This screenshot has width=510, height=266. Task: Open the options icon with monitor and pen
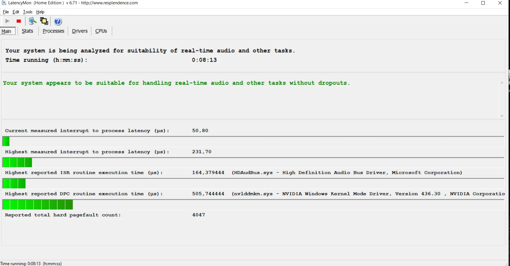[x=32, y=21]
